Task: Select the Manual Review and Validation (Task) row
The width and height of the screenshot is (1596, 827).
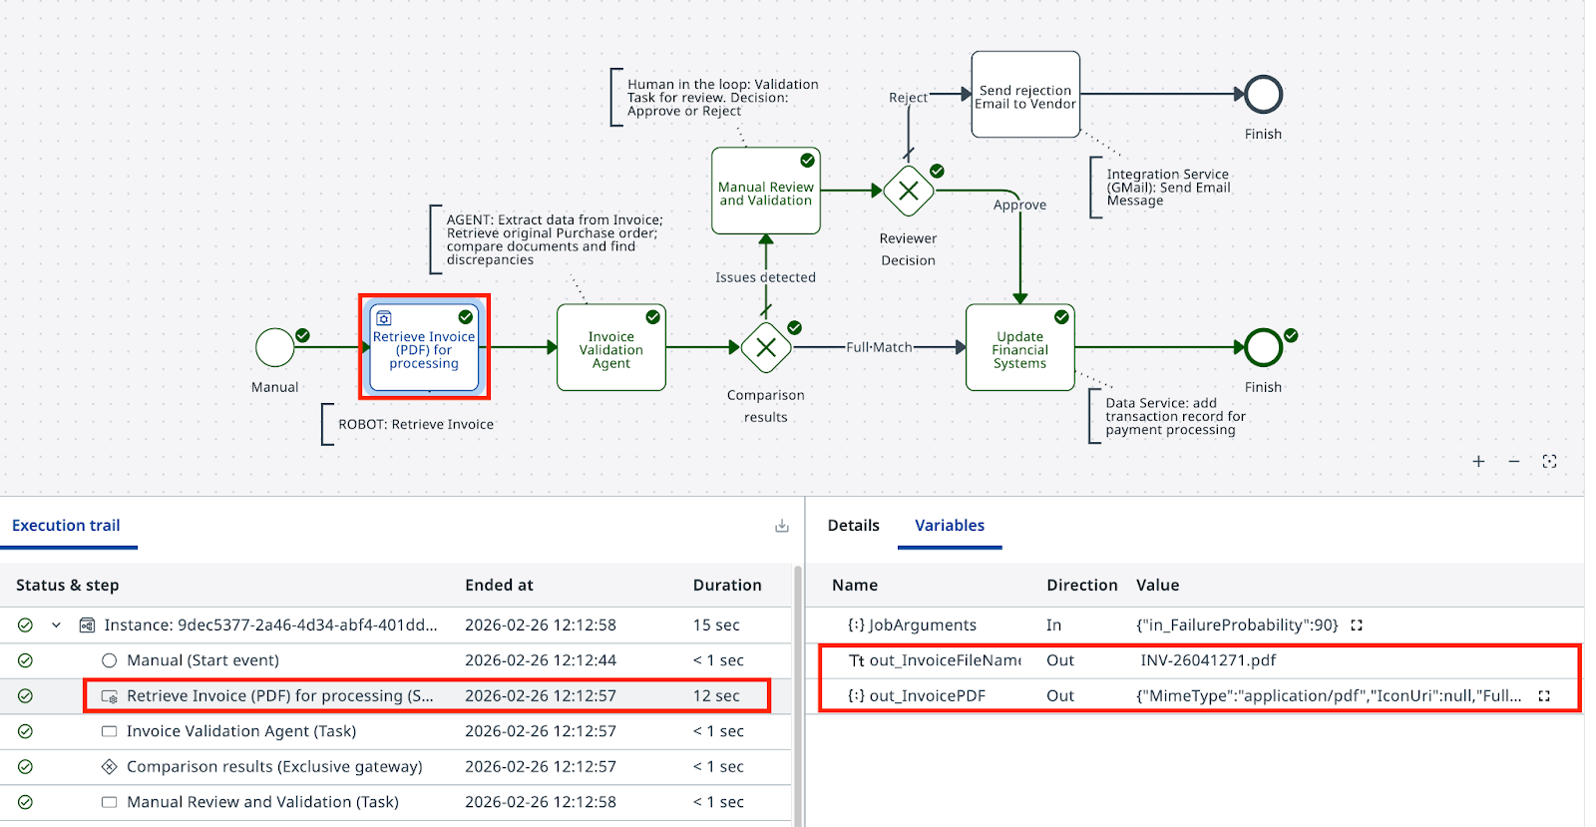Action: tap(397, 802)
